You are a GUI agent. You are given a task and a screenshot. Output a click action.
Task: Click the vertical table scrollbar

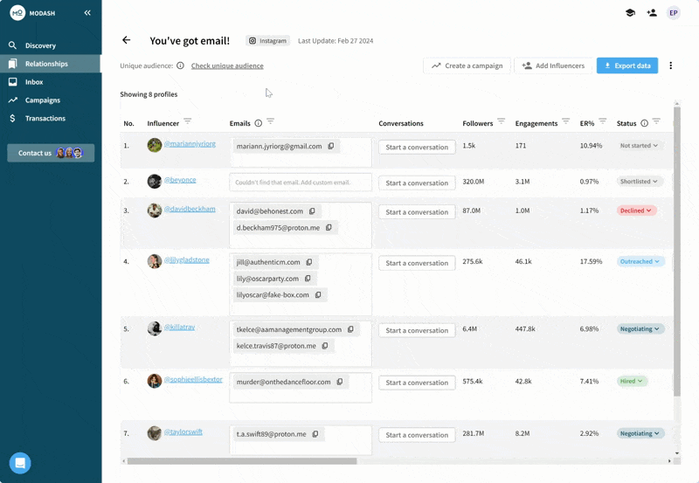point(676,252)
